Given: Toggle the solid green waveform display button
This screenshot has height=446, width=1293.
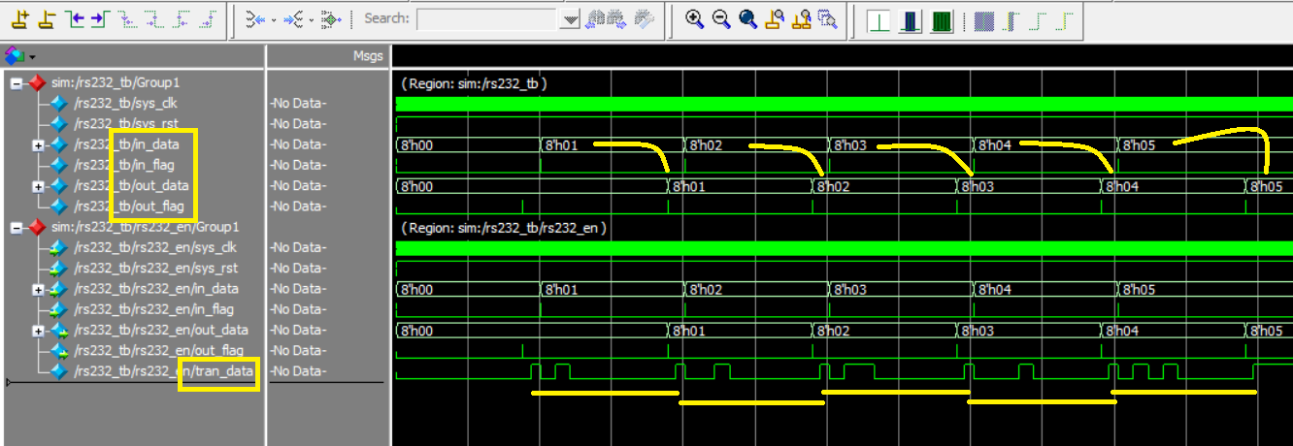Looking at the screenshot, I should point(942,20).
